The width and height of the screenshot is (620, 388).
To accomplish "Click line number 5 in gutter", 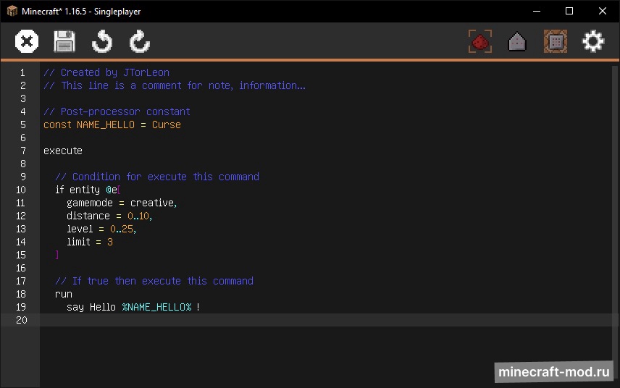I will [x=23, y=125].
